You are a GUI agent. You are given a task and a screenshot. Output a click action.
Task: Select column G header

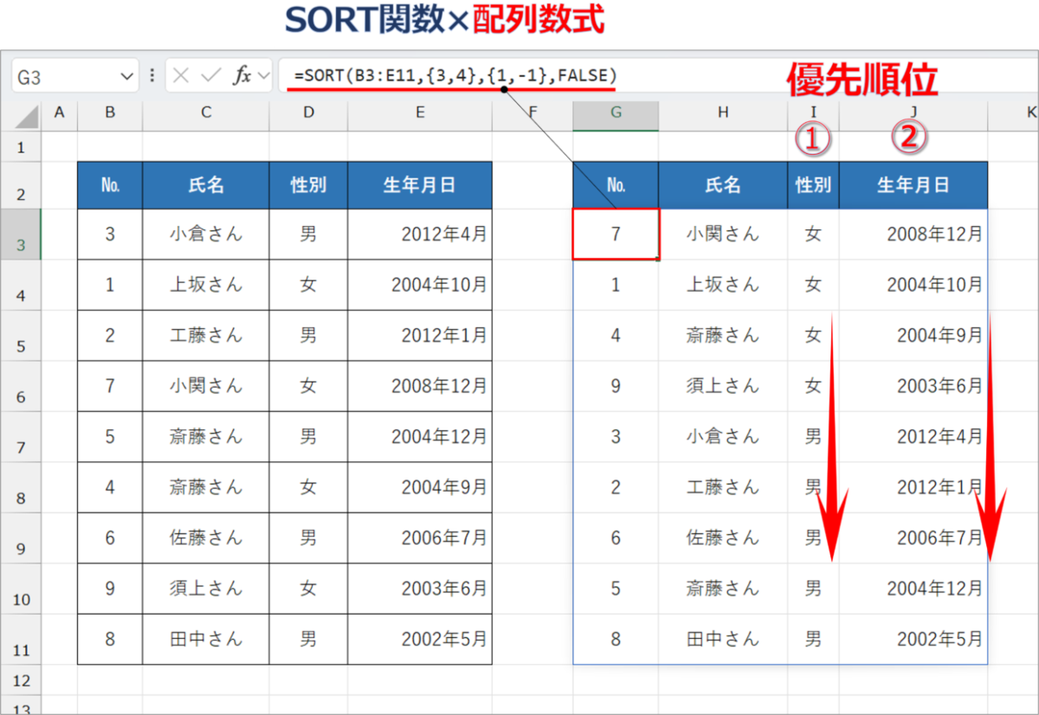616,113
